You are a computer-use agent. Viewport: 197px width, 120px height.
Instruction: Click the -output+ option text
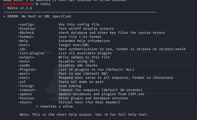[x=26, y=57]
